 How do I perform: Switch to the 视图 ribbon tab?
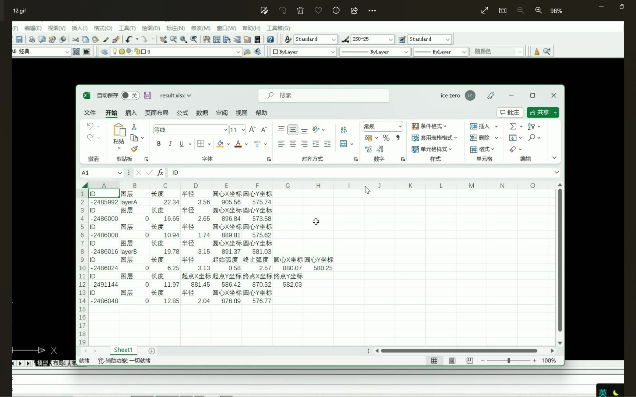(x=241, y=113)
